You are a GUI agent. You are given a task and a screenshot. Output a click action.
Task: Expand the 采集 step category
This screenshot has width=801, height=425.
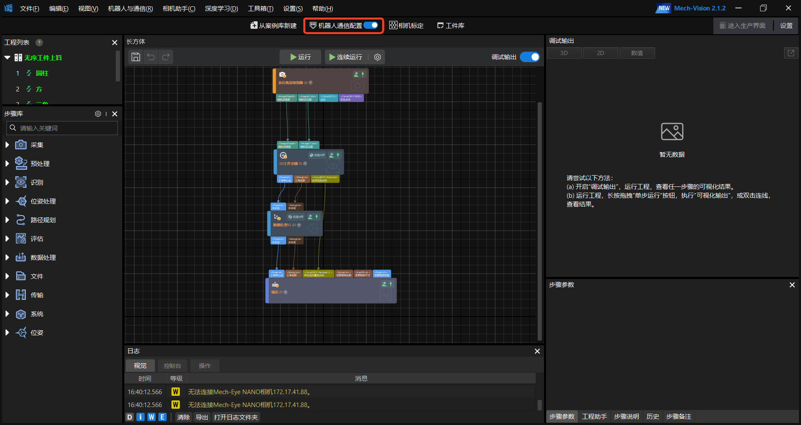pyautogui.click(x=7, y=145)
